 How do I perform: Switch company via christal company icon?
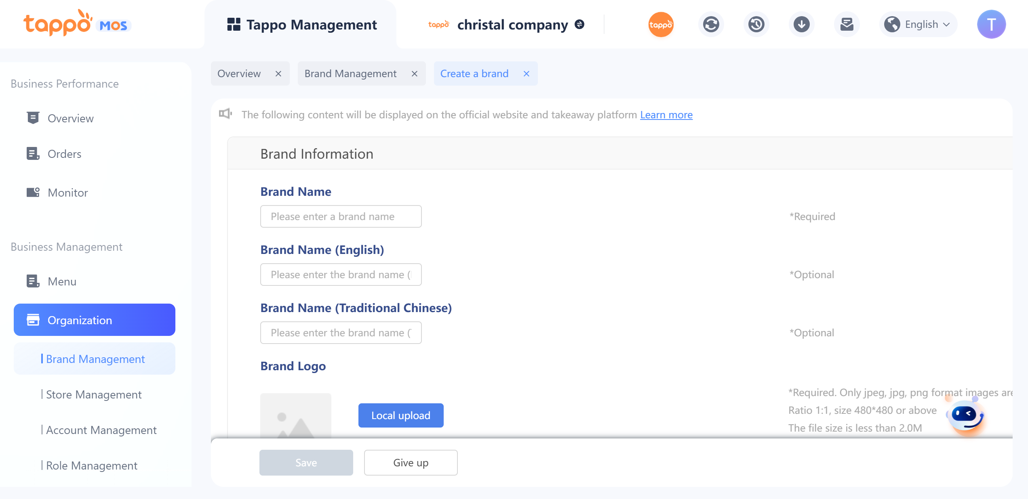click(x=579, y=25)
